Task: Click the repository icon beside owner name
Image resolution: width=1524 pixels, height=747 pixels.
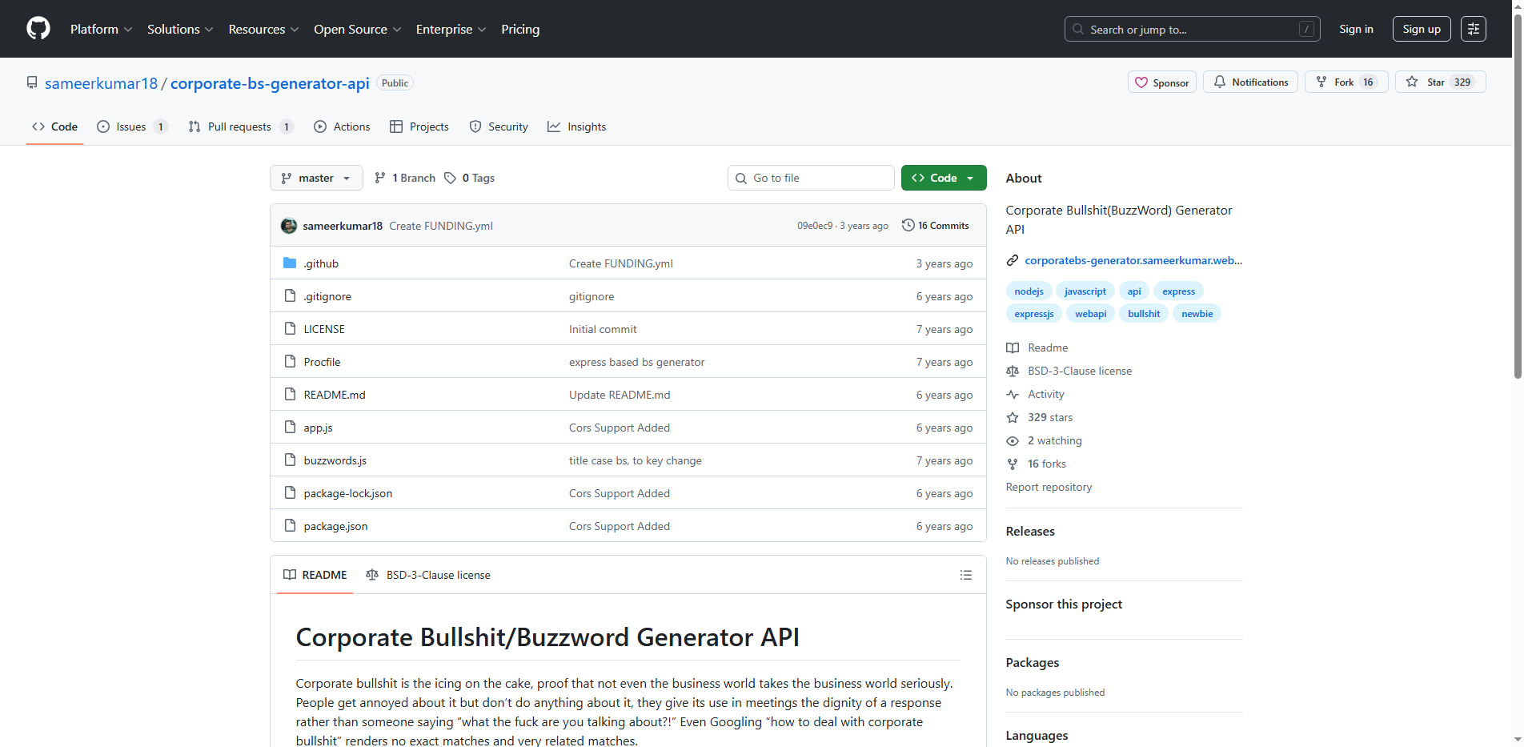Action: [32, 82]
